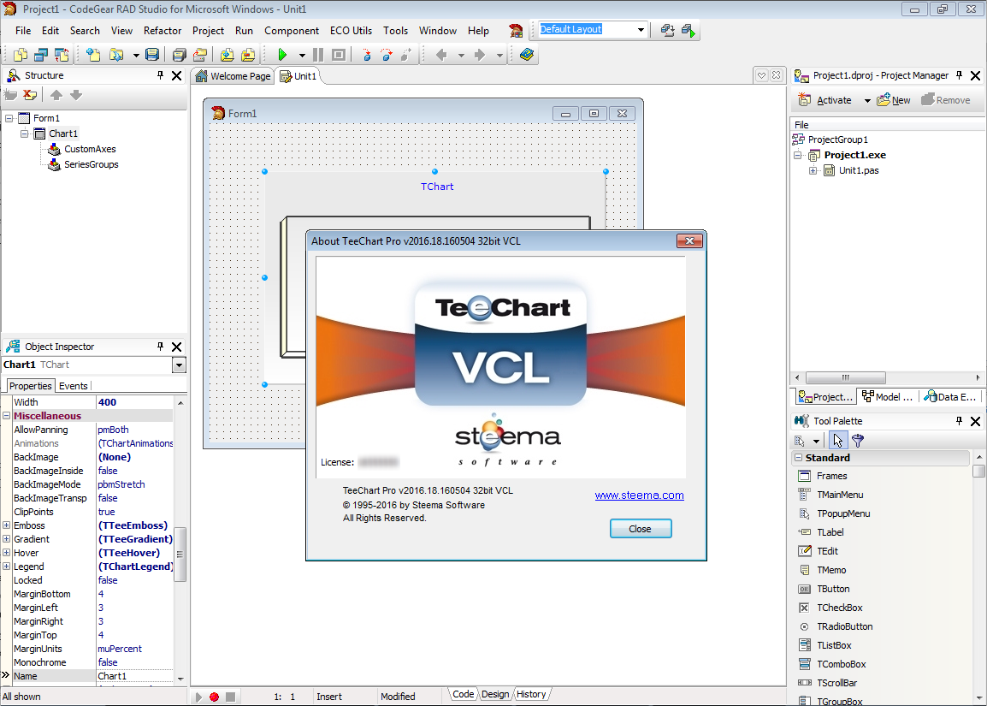Click the View Unit toolbar icon
The height and width of the screenshot is (706, 987).
[x=21, y=55]
